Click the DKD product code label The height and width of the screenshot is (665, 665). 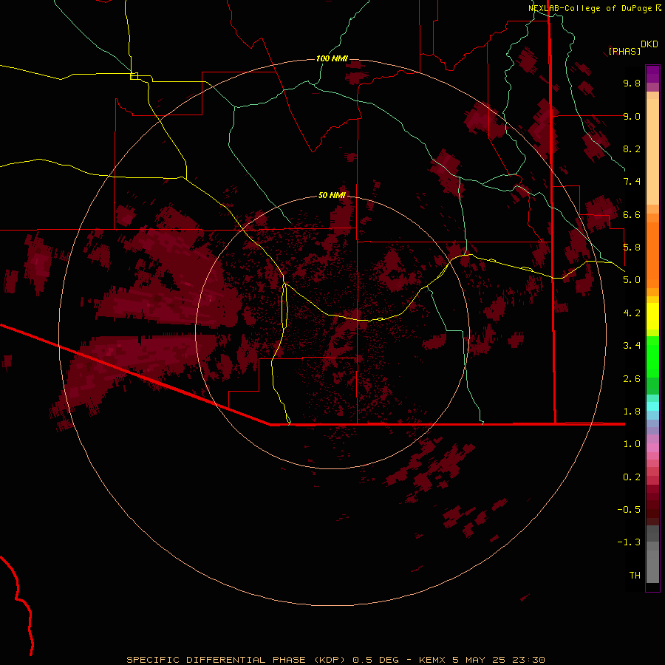(x=649, y=44)
